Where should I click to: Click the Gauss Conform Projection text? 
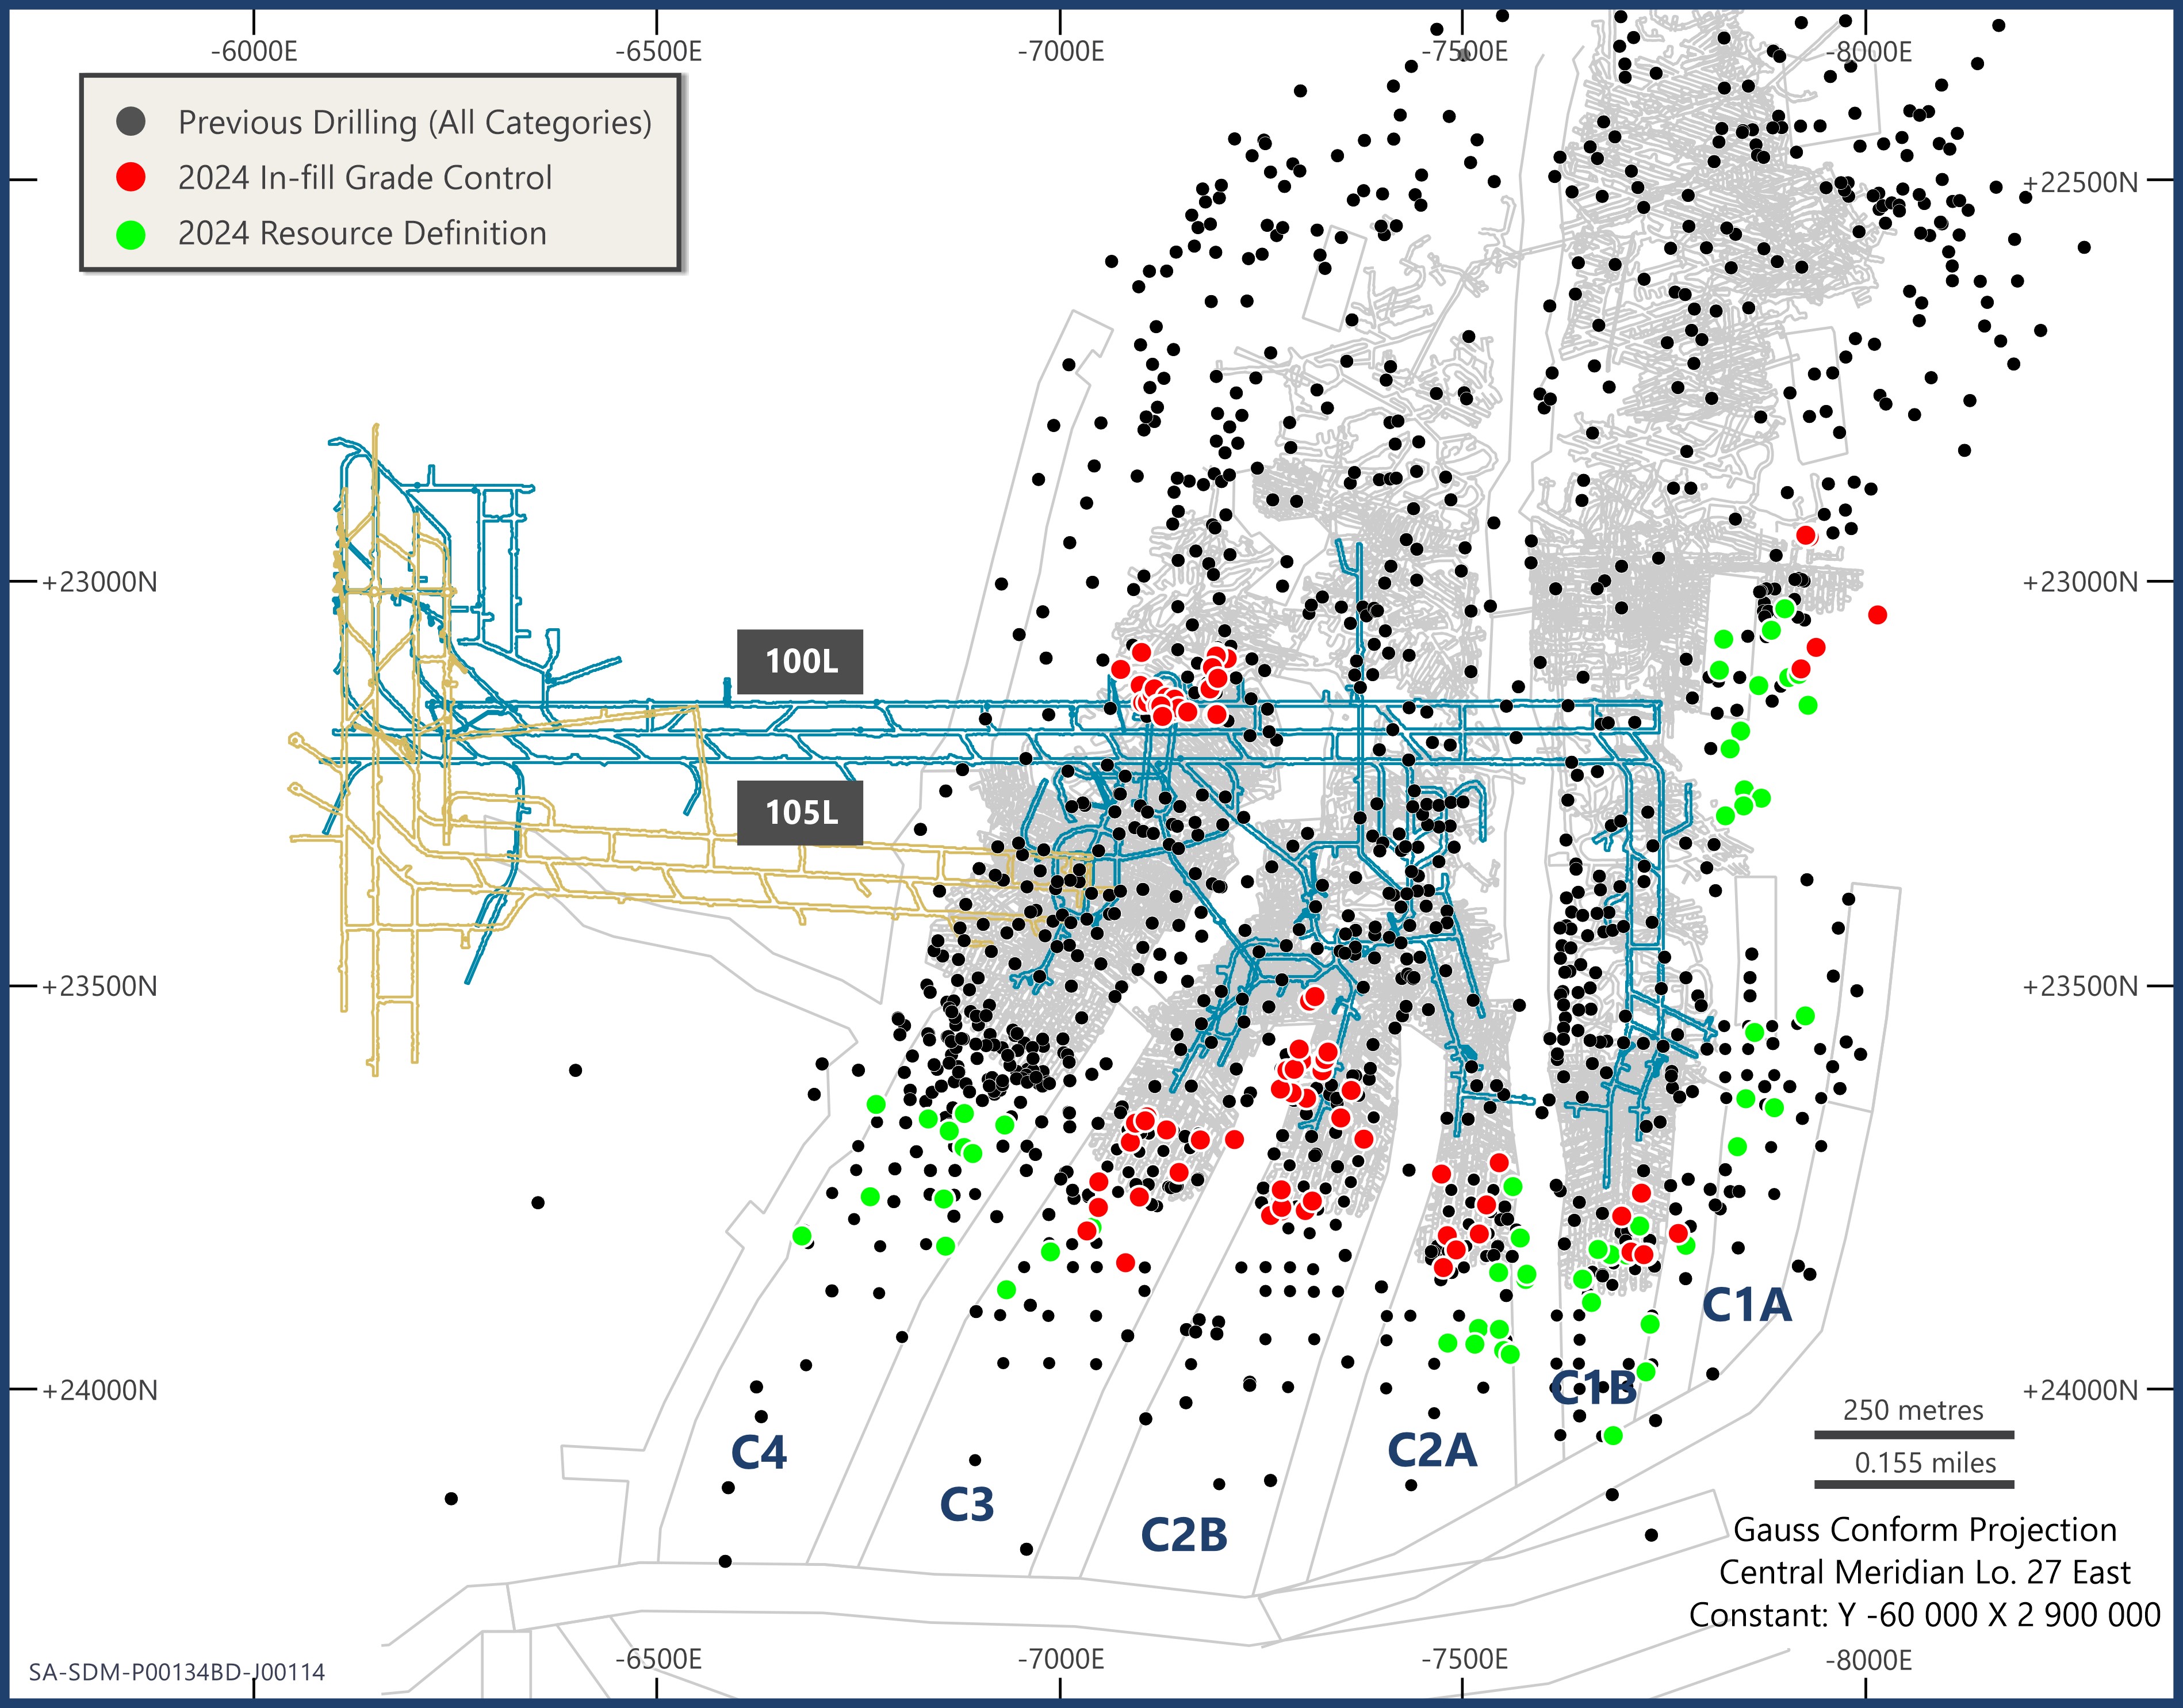[1924, 1530]
